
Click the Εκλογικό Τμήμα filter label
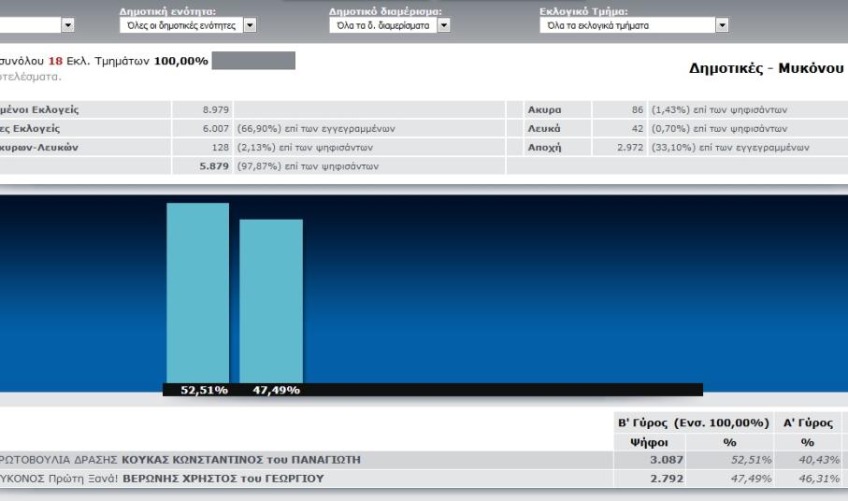coord(578,11)
